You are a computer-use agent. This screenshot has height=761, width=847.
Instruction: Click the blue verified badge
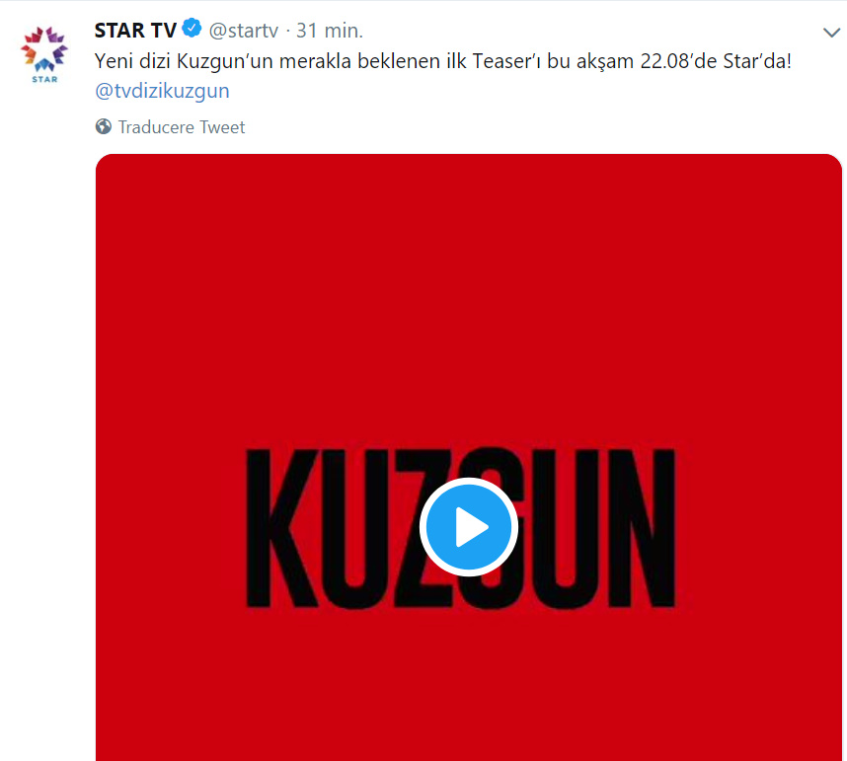[192, 28]
